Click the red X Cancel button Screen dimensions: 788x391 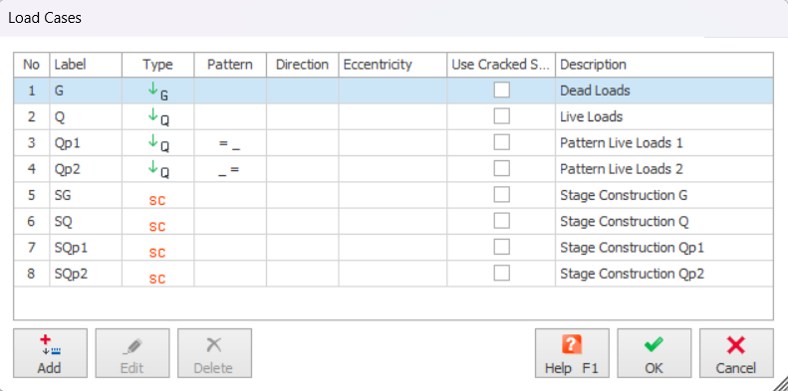pos(736,353)
